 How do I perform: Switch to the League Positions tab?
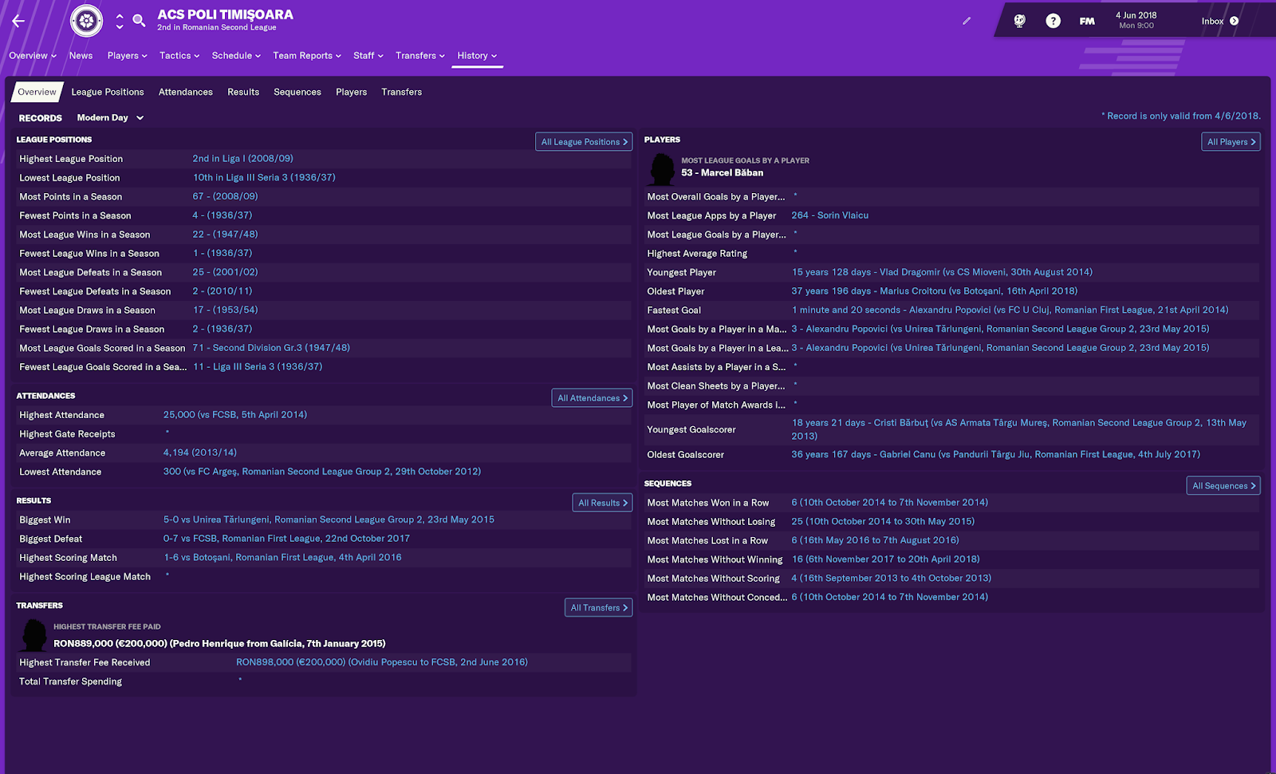coord(108,92)
